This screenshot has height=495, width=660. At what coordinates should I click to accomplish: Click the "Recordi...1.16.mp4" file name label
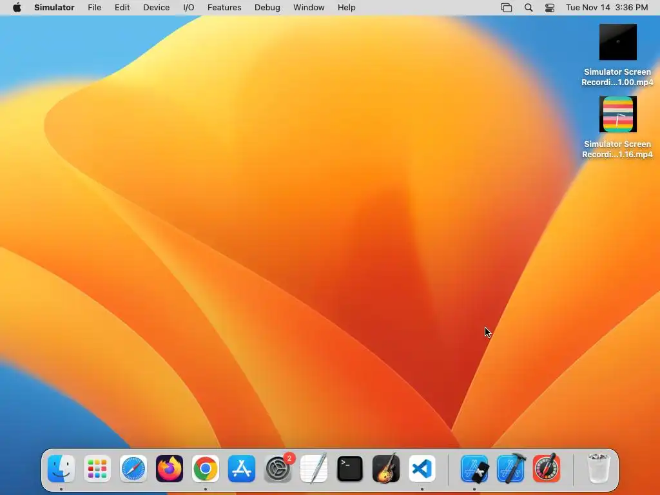(x=617, y=155)
